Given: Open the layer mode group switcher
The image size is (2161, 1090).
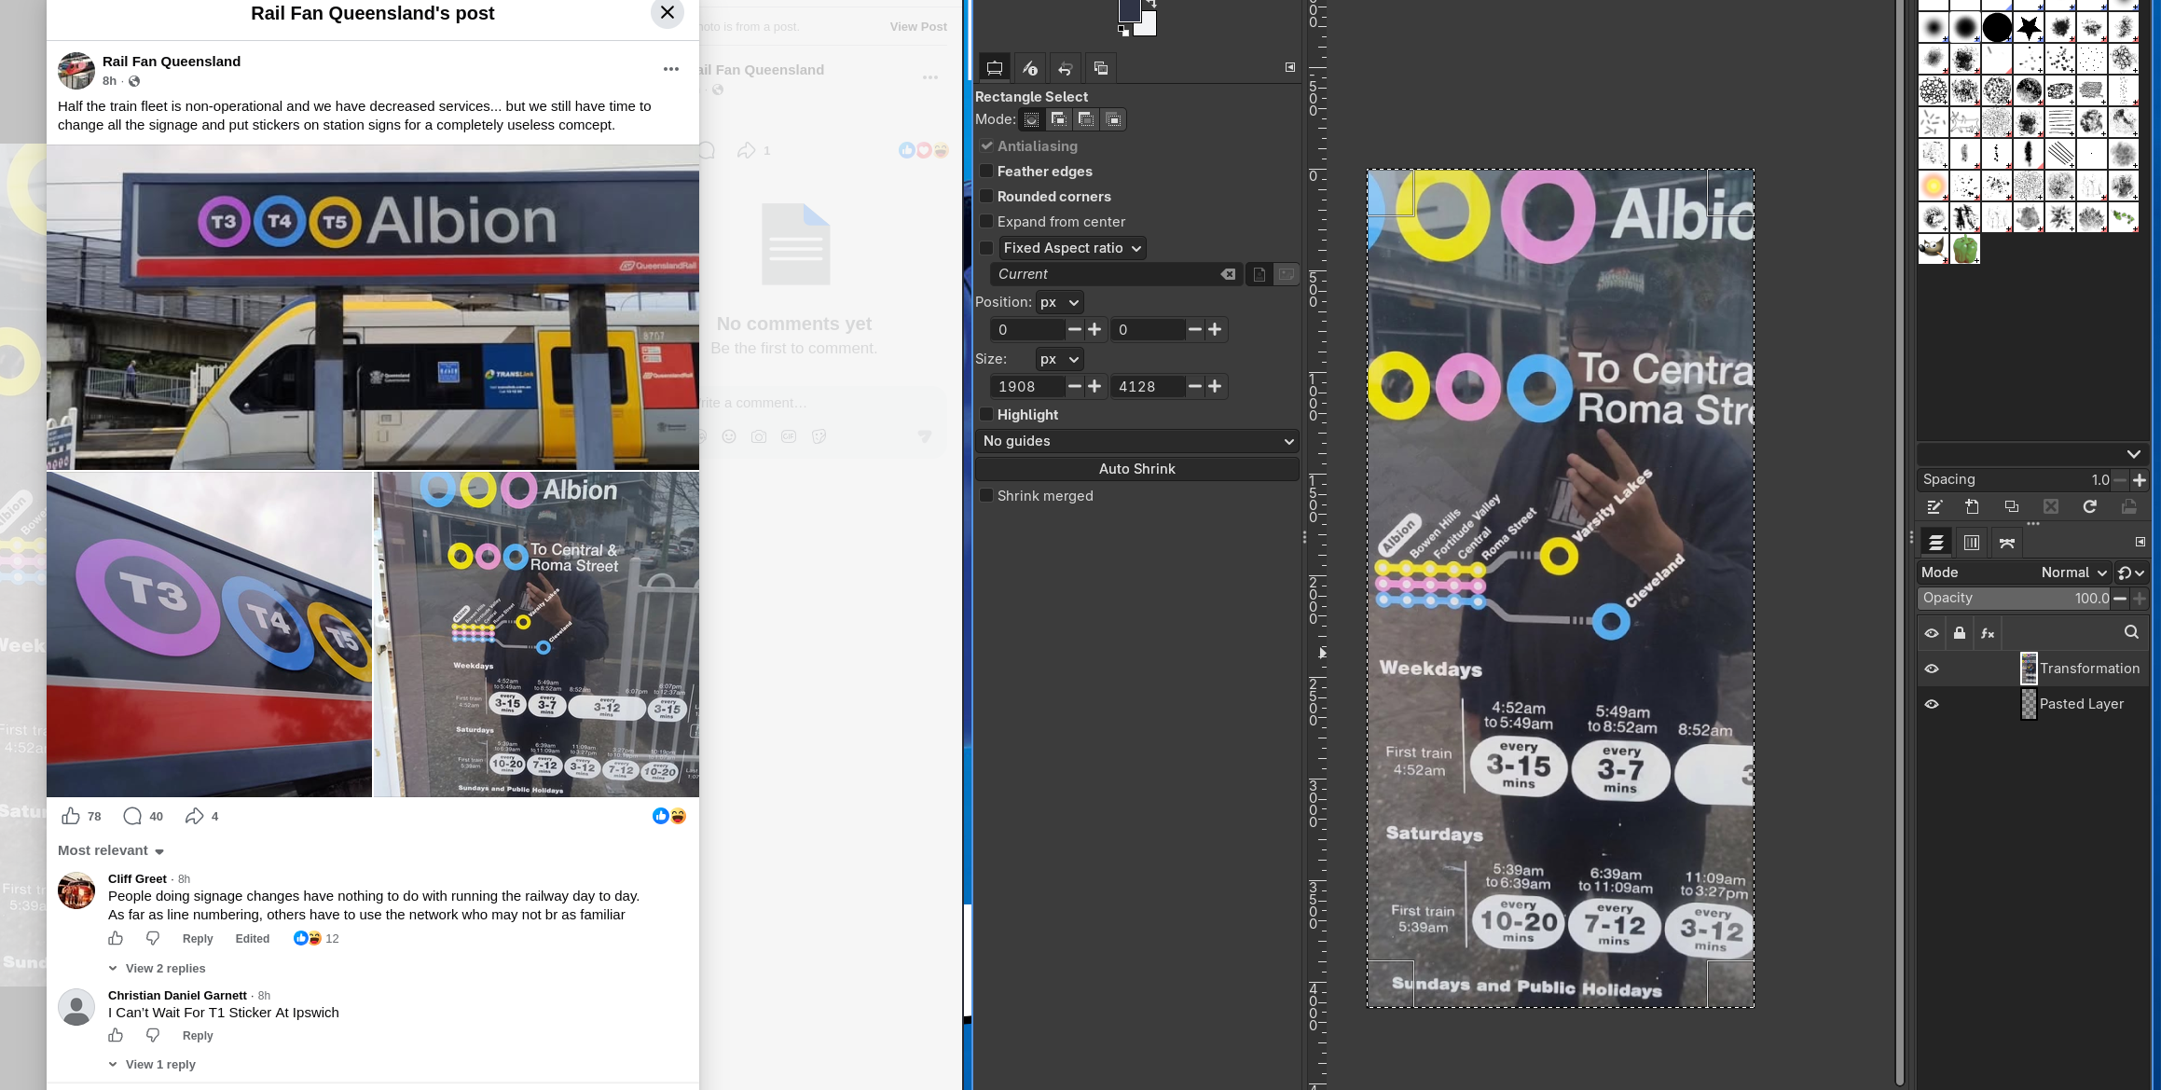Looking at the screenshot, I should tap(2131, 573).
